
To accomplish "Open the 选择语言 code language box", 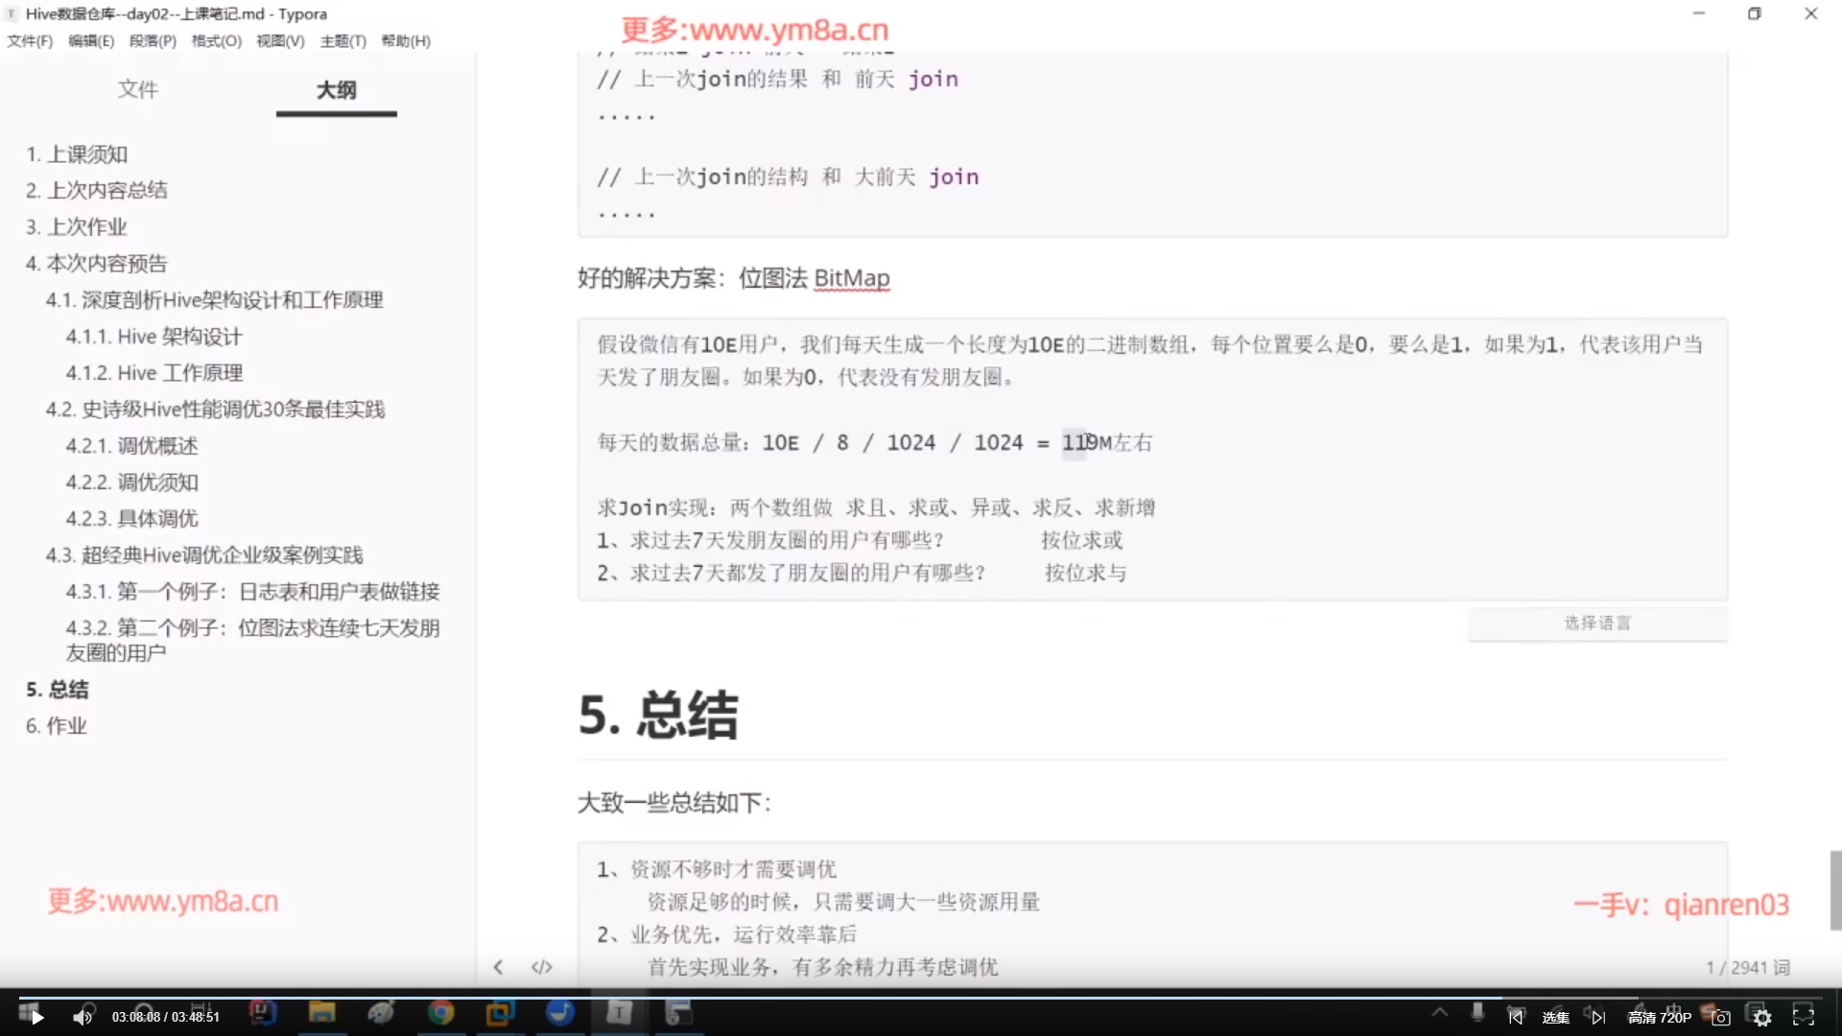I will 1597,624.
